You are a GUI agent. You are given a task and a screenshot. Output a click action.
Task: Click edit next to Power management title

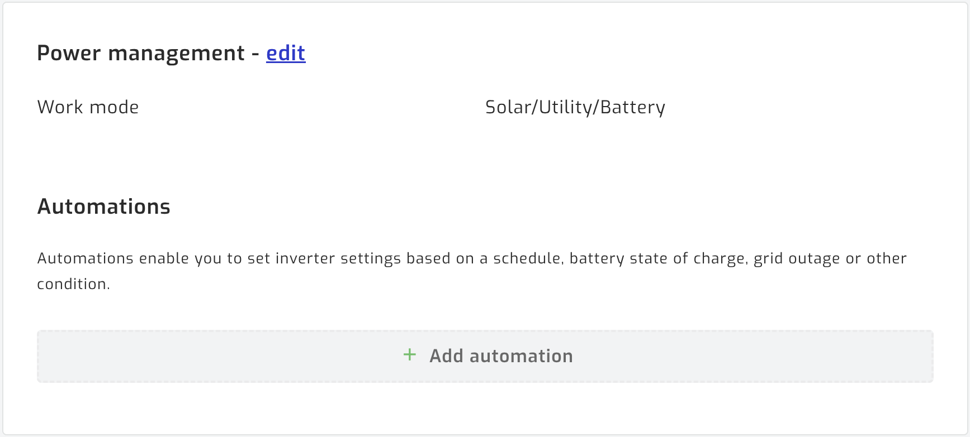(286, 53)
